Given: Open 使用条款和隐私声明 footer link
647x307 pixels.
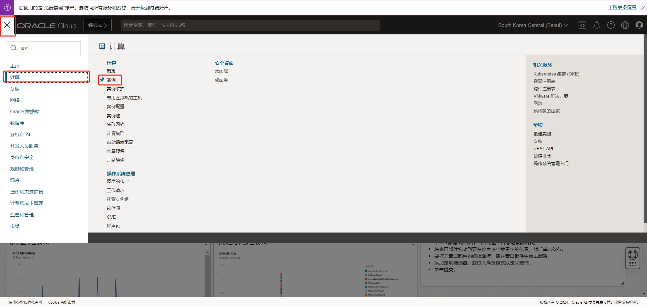Looking at the screenshot, I should [x=25, y=302].
